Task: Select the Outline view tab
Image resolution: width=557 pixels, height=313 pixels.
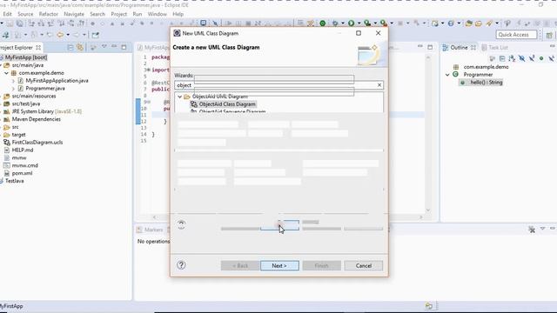Action: pyautogui.click(x=459, y=47)
